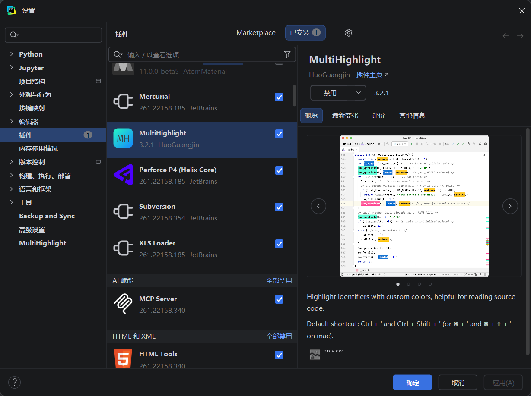Click the 确定 button

point(413,383)
